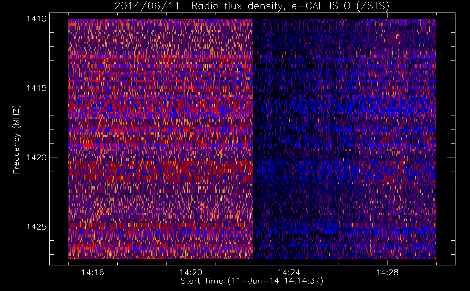Image resolution: width=470 pixels, height=291 pixels.
Task: Select the 1425 frequency tick label
Action: 36,227
